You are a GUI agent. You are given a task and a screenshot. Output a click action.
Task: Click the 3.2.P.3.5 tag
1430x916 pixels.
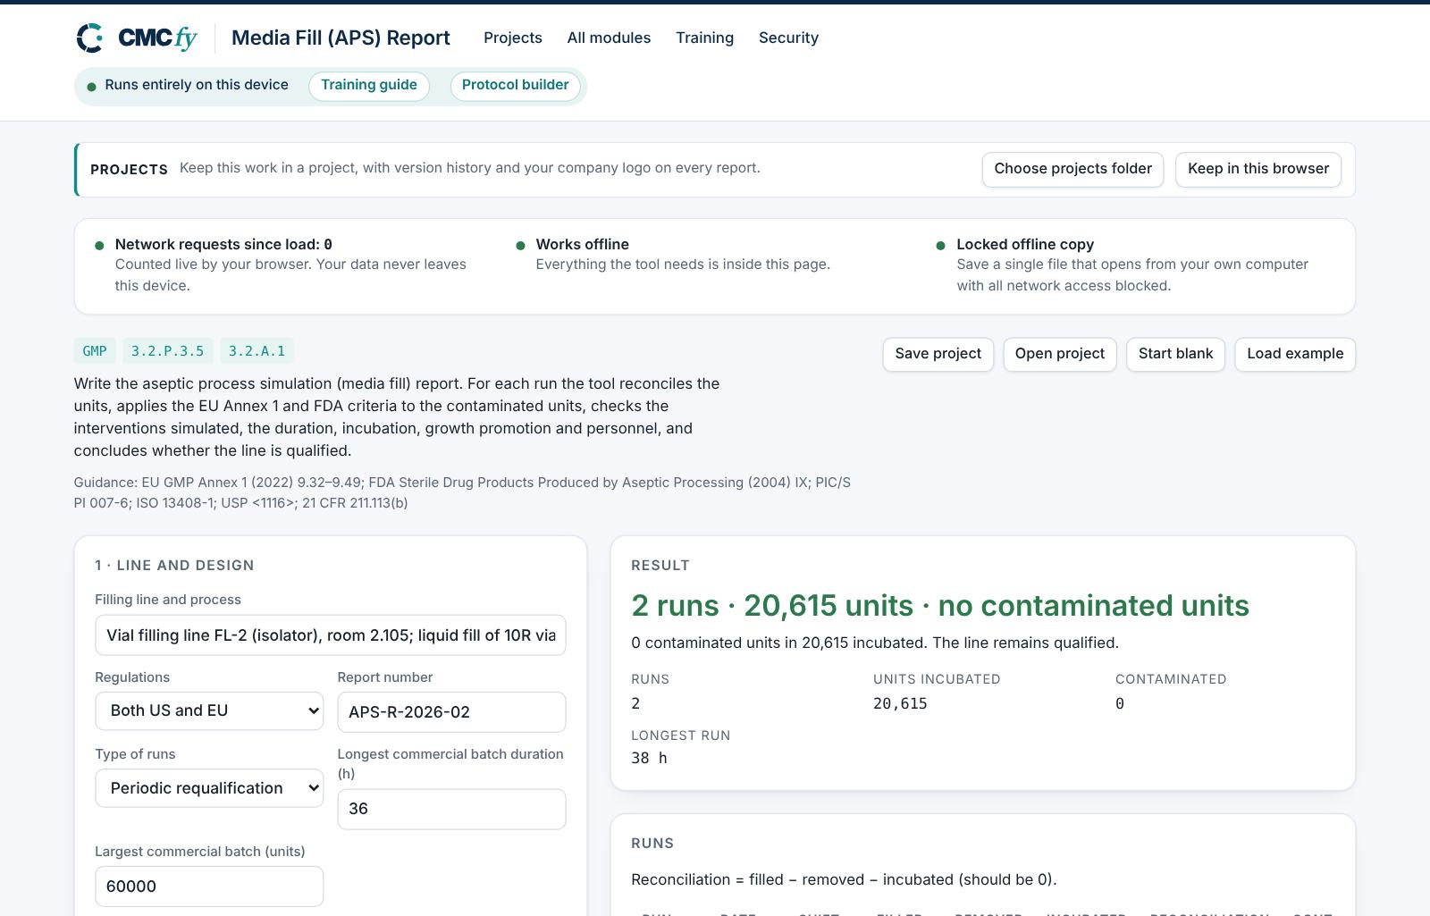pyautogui.click(x=167, y=351)
